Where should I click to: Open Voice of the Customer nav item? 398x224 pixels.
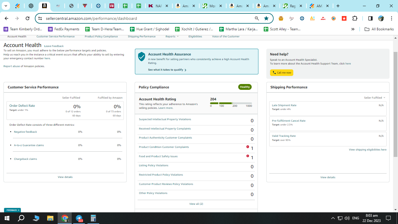click(226, 36)
